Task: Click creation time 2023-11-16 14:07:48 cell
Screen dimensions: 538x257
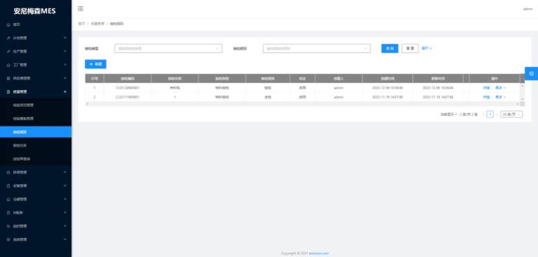Action: (387, 97)
